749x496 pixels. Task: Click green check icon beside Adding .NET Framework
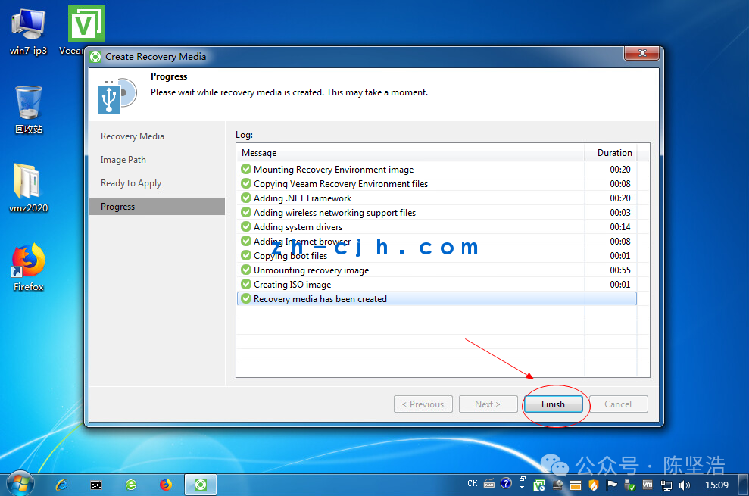[x=246, y=198]
